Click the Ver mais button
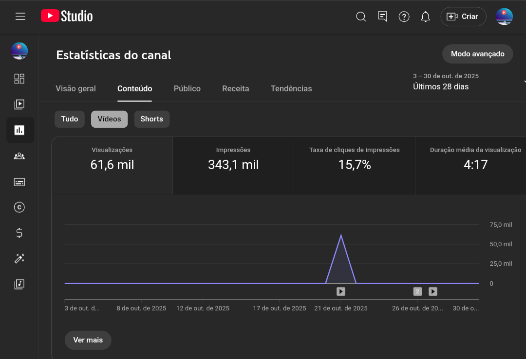Screen dimensions: 526x359 88,340
